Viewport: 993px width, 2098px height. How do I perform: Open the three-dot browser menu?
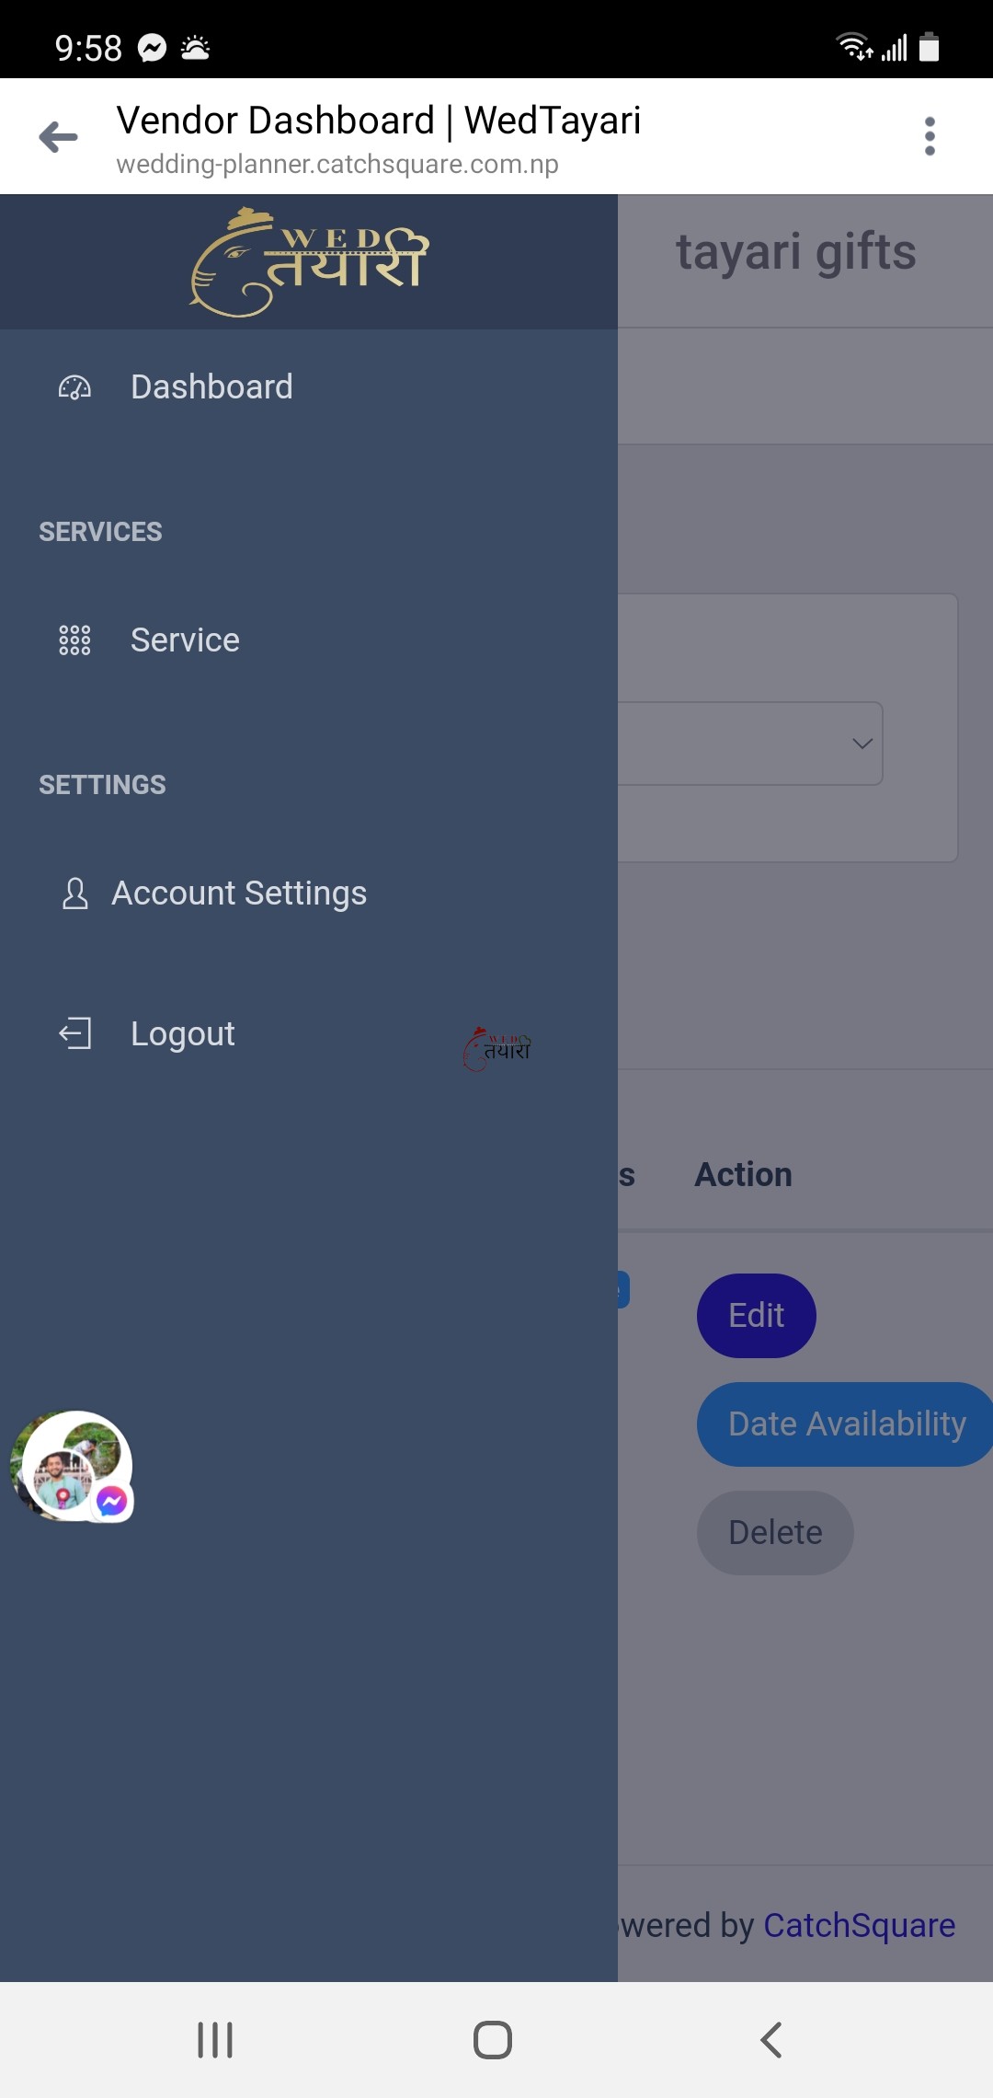coord(930,136)
